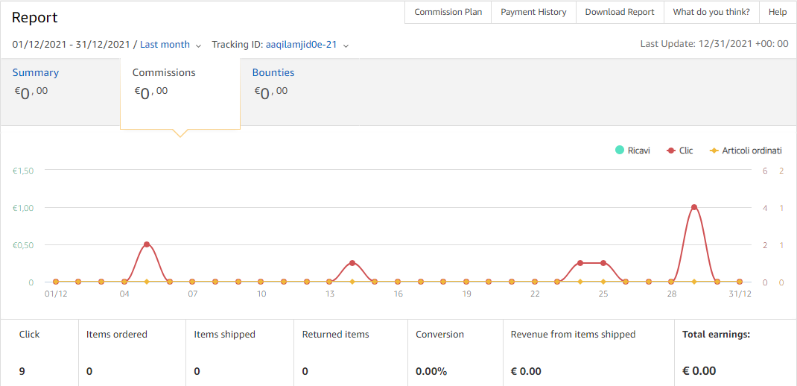Expand the Tracking ID chevron dropdown
Screen dimensions: 797x386
pos(346,45)
